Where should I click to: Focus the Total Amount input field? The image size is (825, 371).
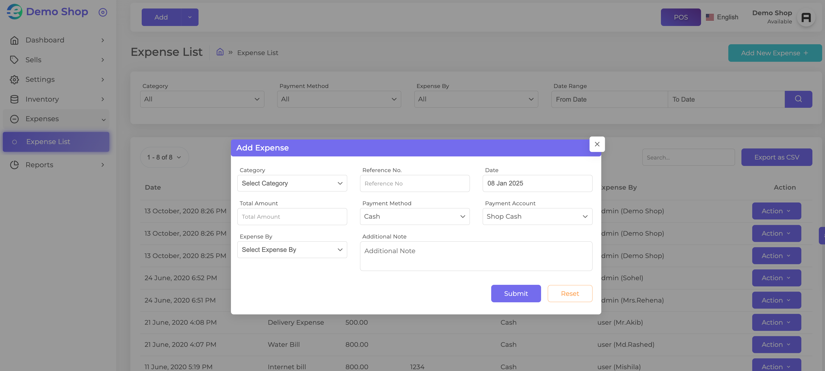[292, 217]
